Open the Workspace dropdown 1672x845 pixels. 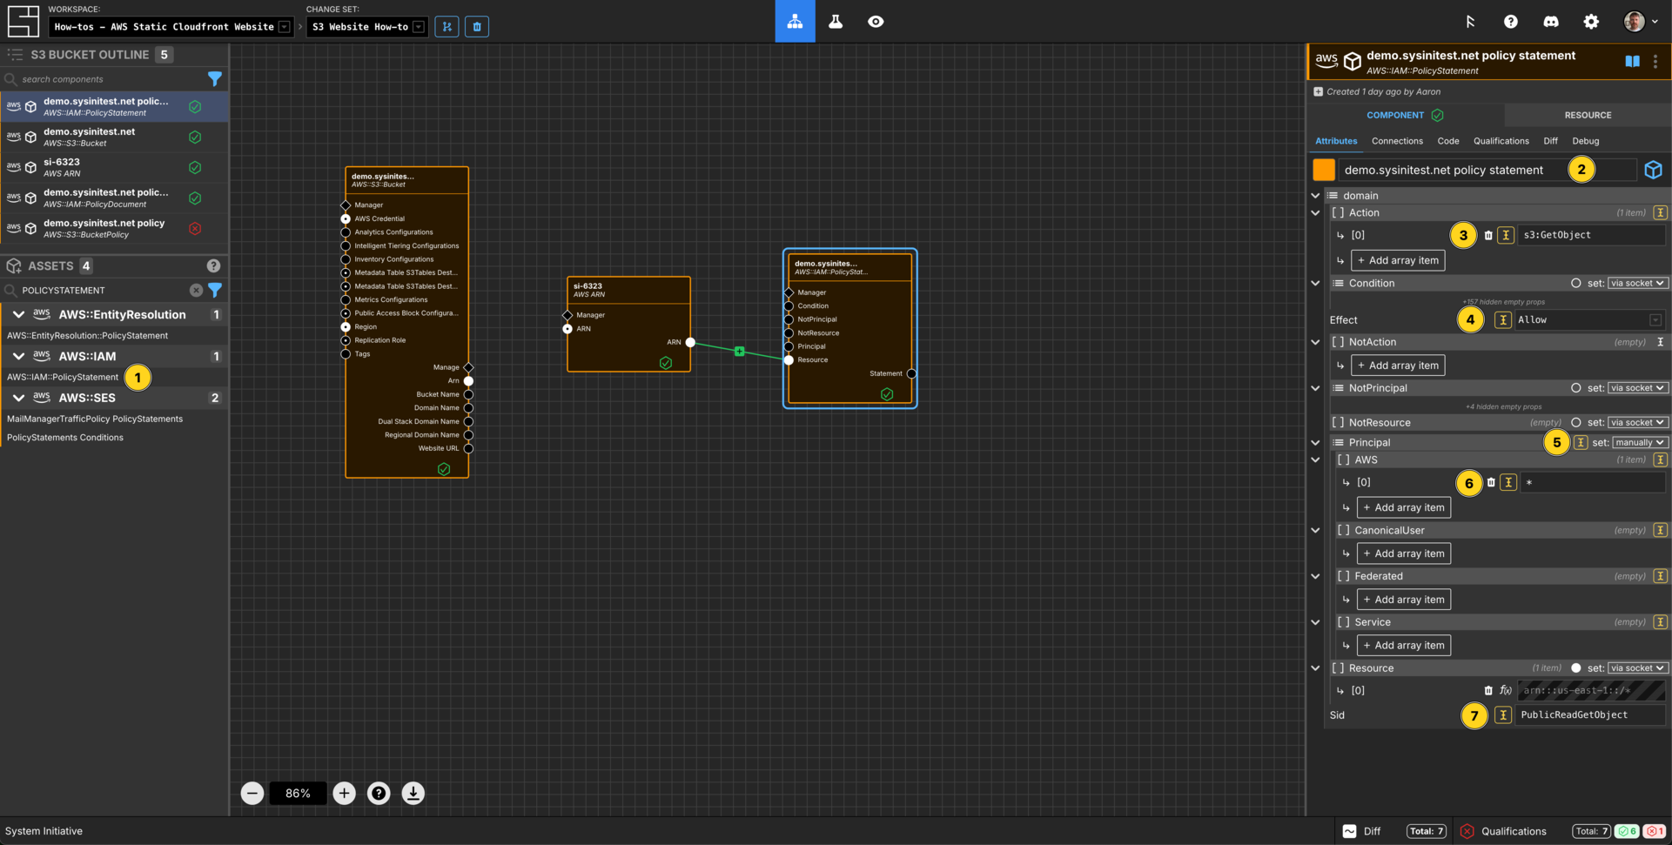click(171, 27)
